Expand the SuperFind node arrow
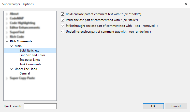Screen dimensions: 190x112 click(x=7, y=32)
